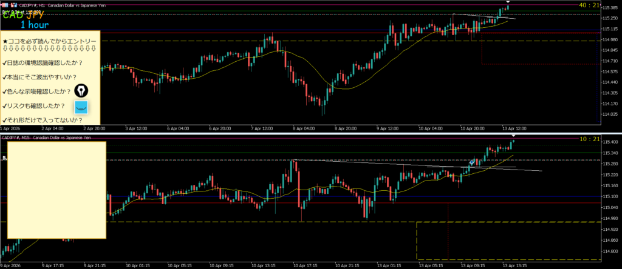Click the '10 : 21' countdown on M15 chart
Viewport: 622px width, 269px height.
589,139
